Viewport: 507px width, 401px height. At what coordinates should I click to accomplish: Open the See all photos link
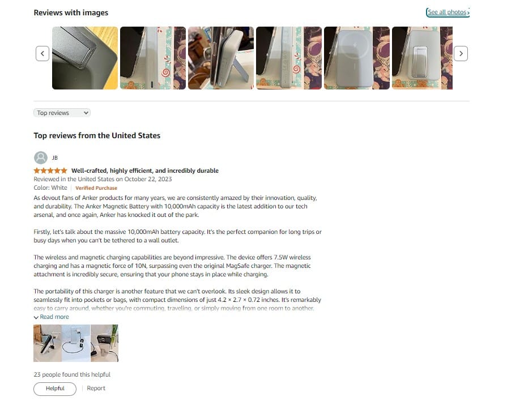coord(448,12)
